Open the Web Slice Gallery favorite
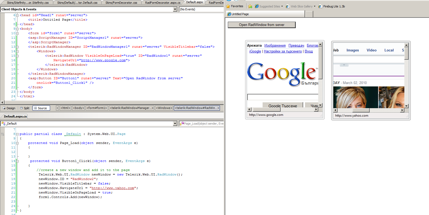 (x=299, y=6)
